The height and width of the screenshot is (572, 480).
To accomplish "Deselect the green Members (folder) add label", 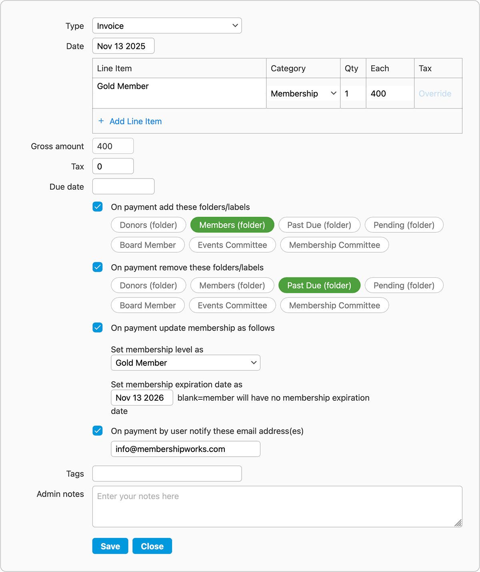I will click(x=232, y=225).
